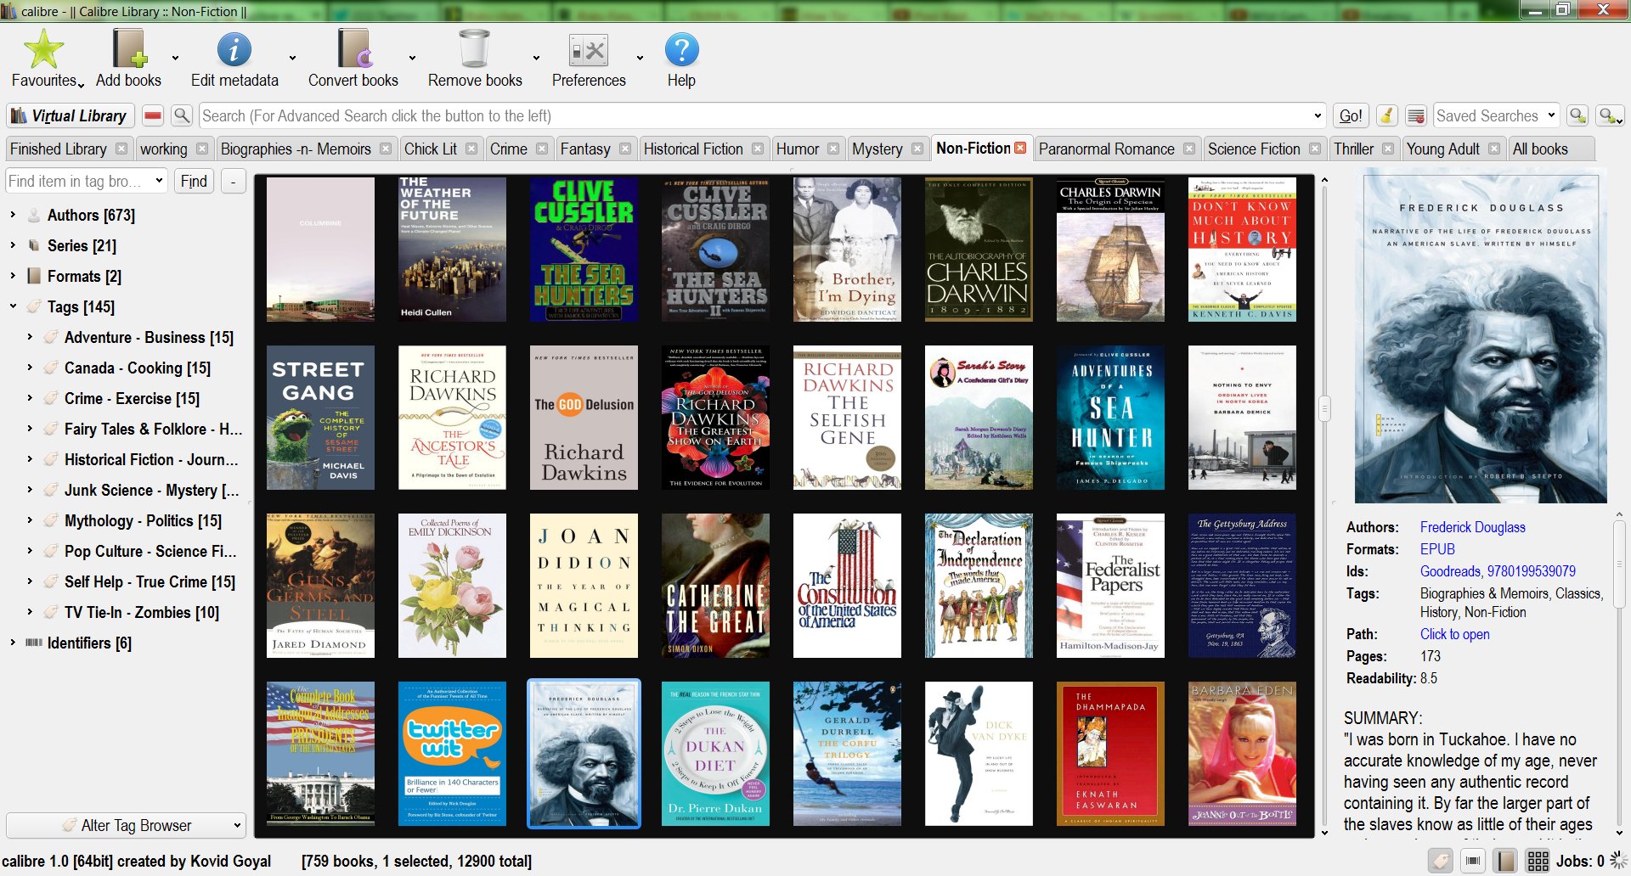1631x876 pixels.
Task: Expand the Authors [673] tree node
Action: (x=13, y=215)
